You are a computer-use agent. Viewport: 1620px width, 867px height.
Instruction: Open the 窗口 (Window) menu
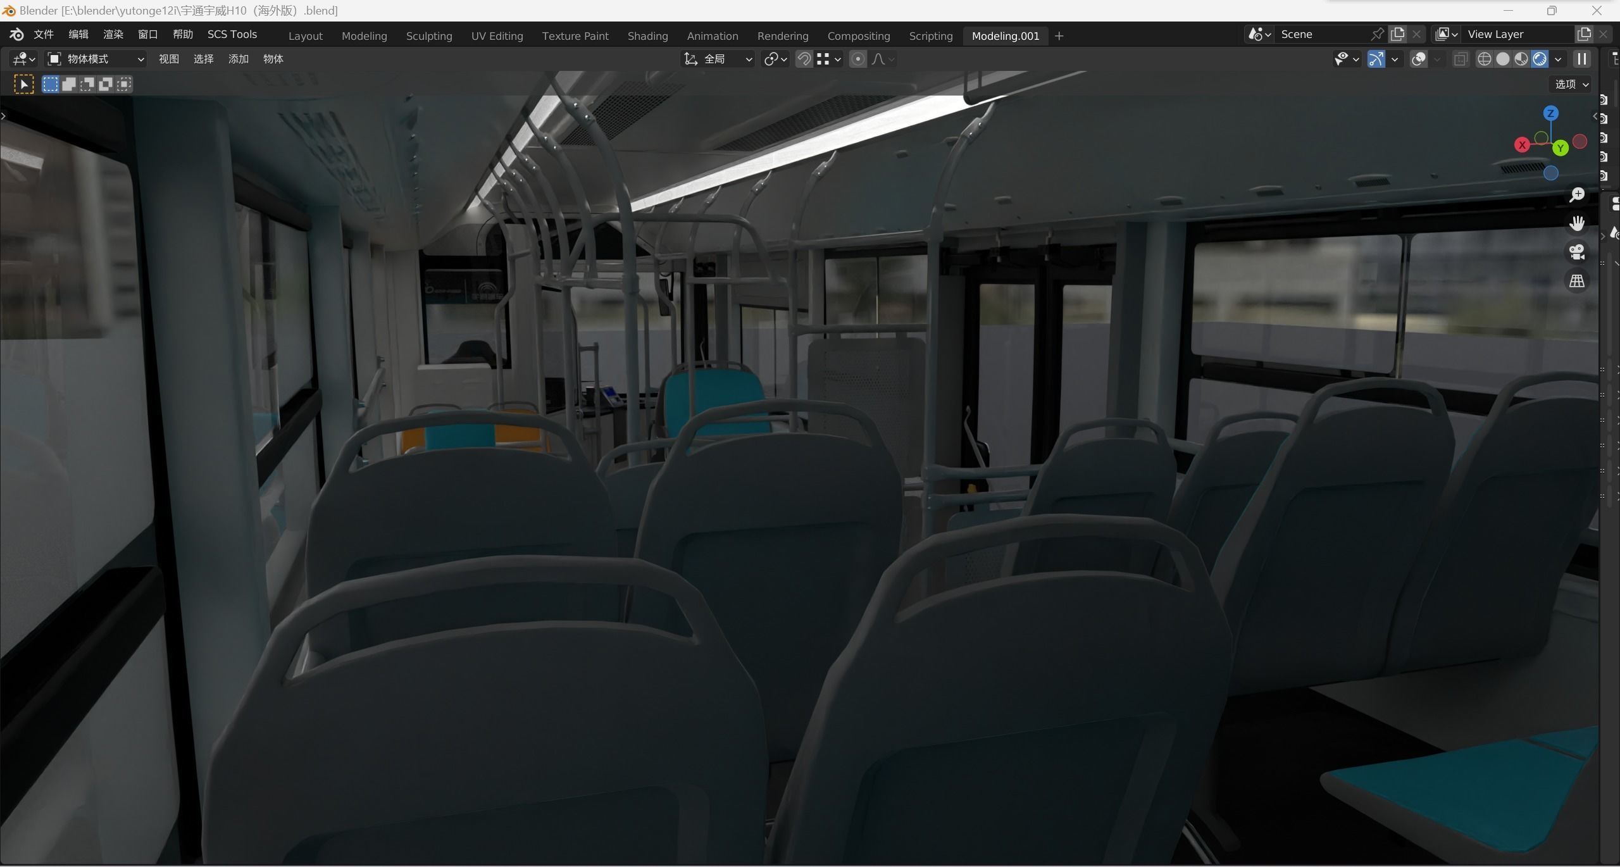coord(148,34)
